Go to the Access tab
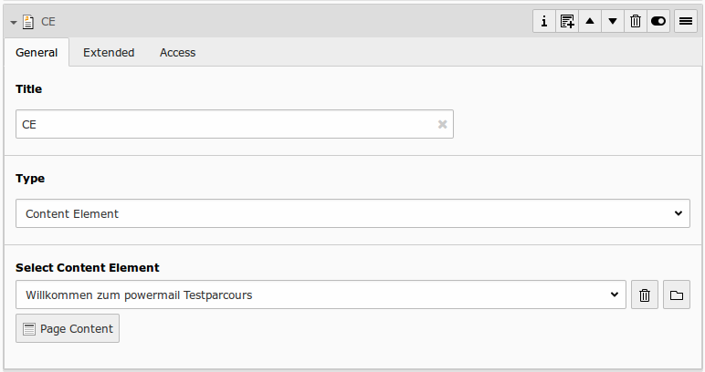 point(177,53)
